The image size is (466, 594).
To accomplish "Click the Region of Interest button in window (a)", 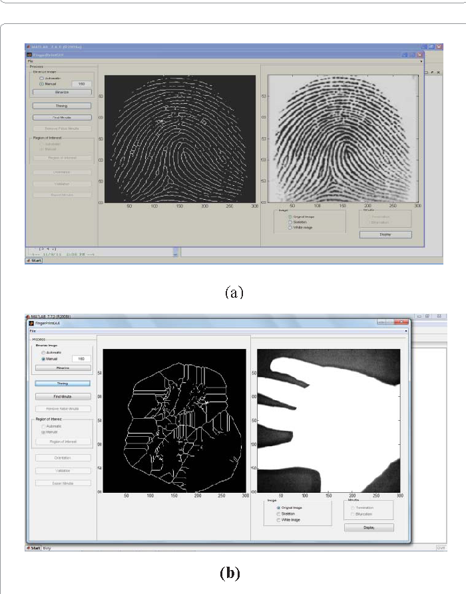I will (x=62, y=158).
